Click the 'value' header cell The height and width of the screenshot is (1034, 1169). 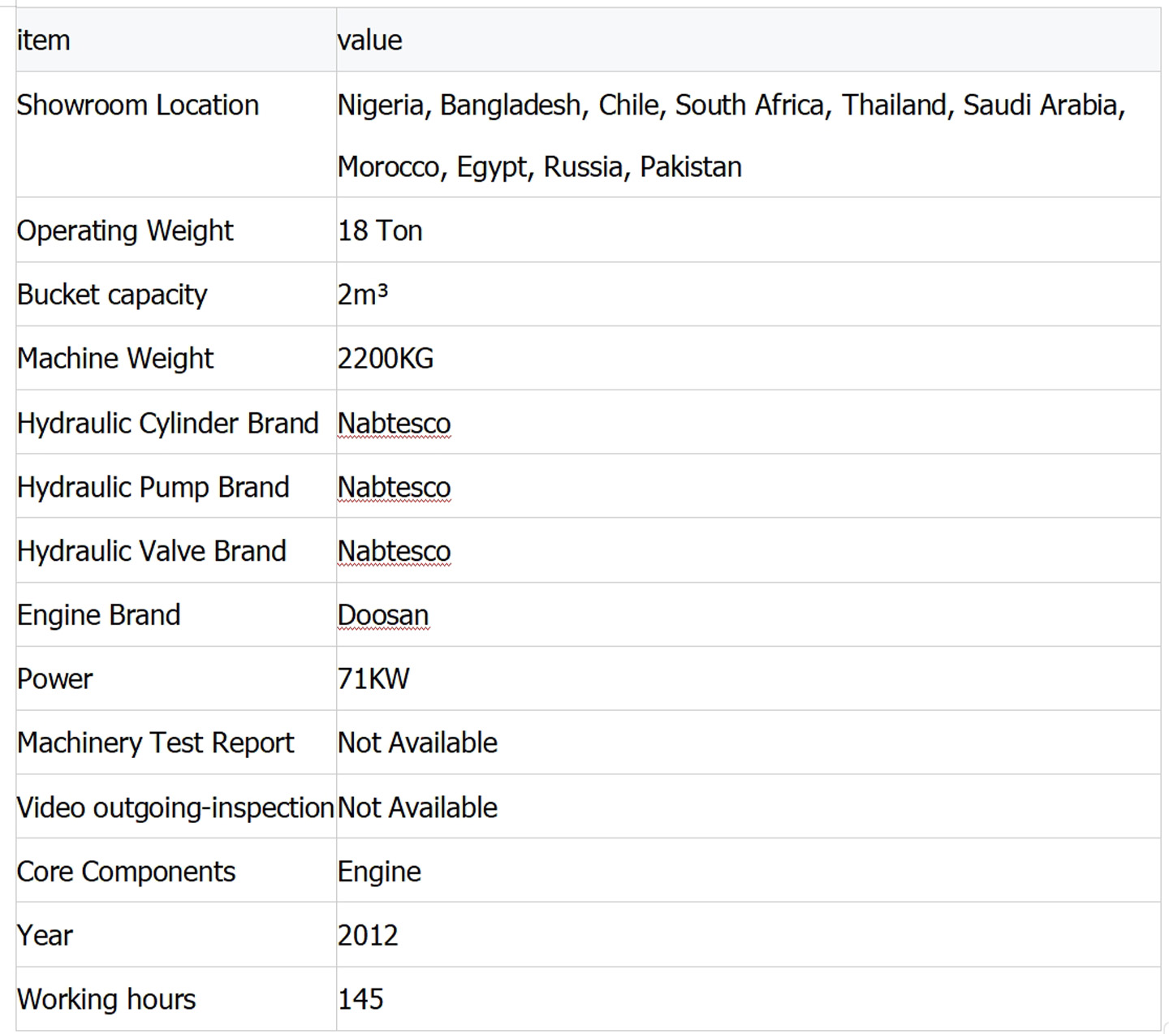coord(748,40)
